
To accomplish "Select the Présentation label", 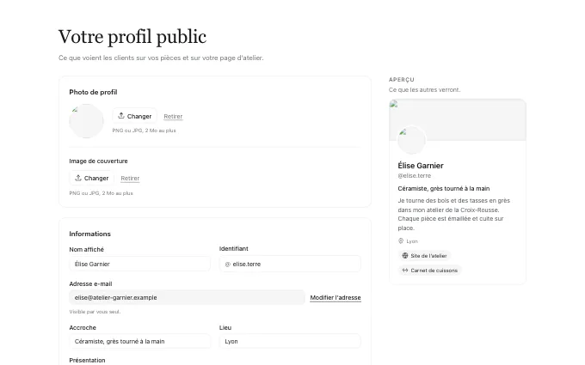I will point(87,360).
